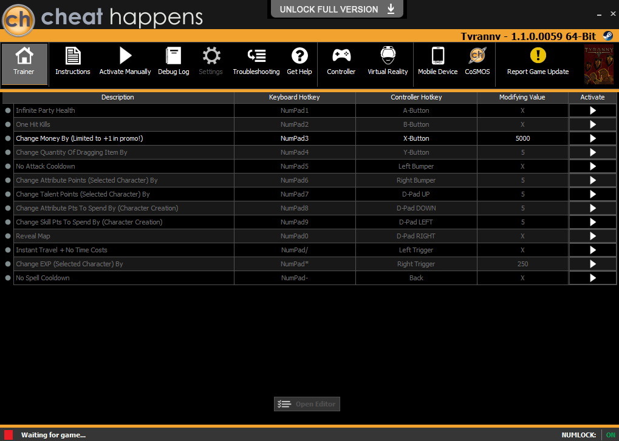Click the Controller Hotkey column header
Image resolution: width=619 pixels, height=441 pixels.
pyautogui.click(x=416, y=97)
